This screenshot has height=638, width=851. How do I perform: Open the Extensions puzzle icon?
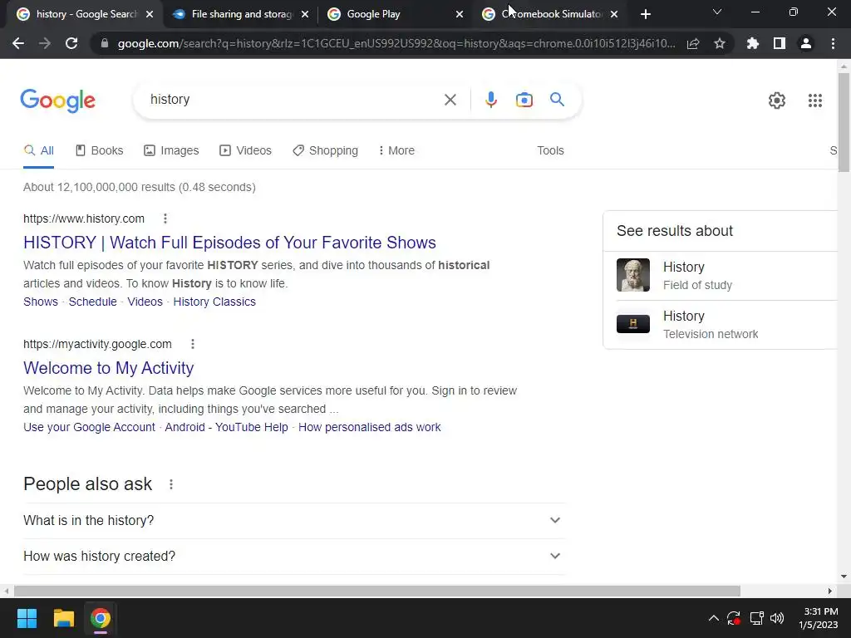tap(753, 43)
